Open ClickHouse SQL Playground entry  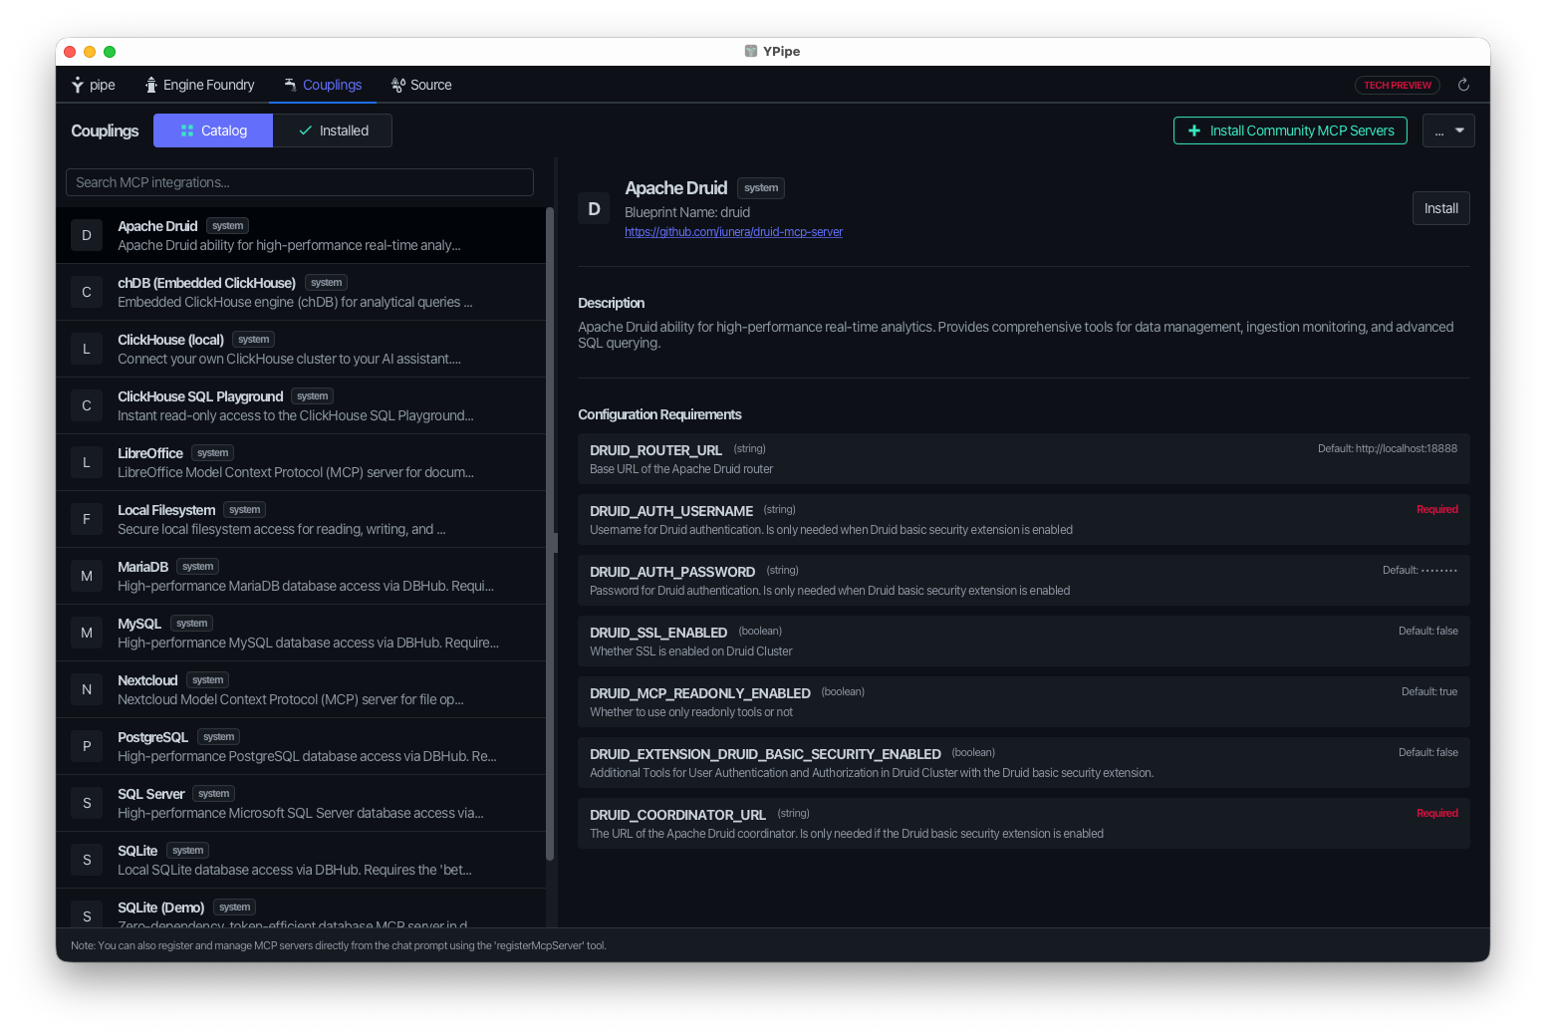click(x=301, y=405)
